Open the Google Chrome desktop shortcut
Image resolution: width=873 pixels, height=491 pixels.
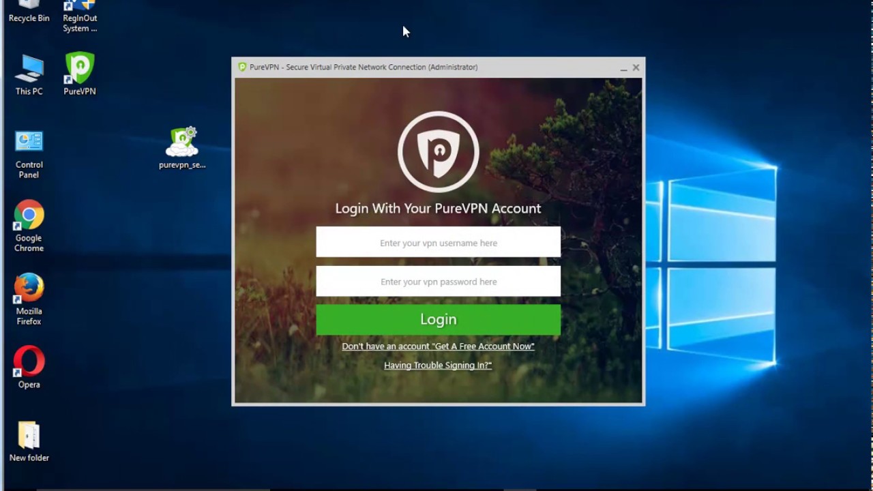(x=29, y=226)
